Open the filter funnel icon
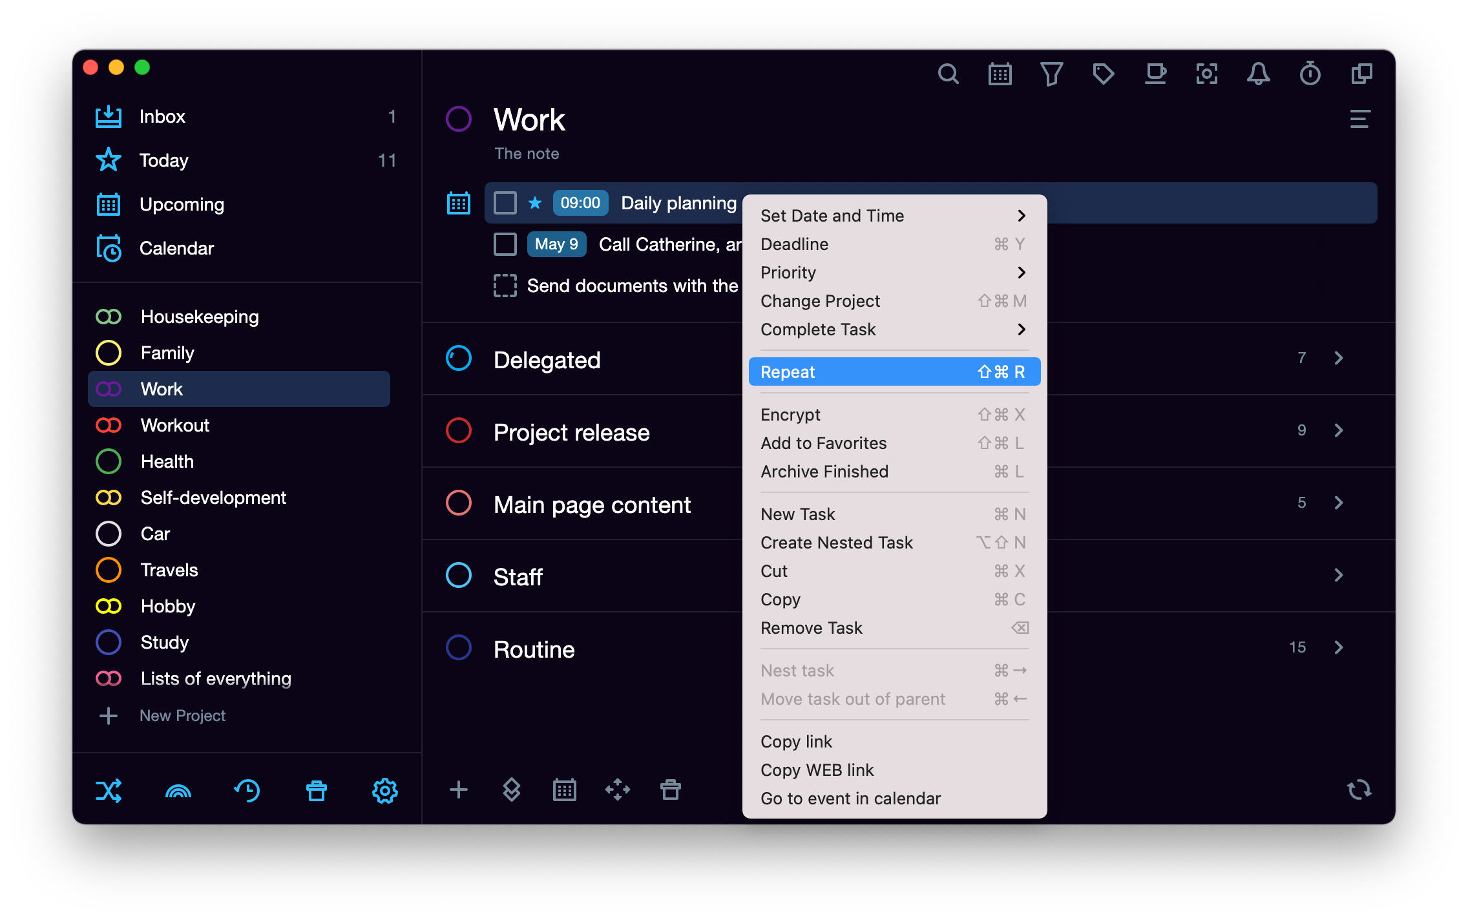The width and height of the screenshot is (1468, 920). 1051,74
